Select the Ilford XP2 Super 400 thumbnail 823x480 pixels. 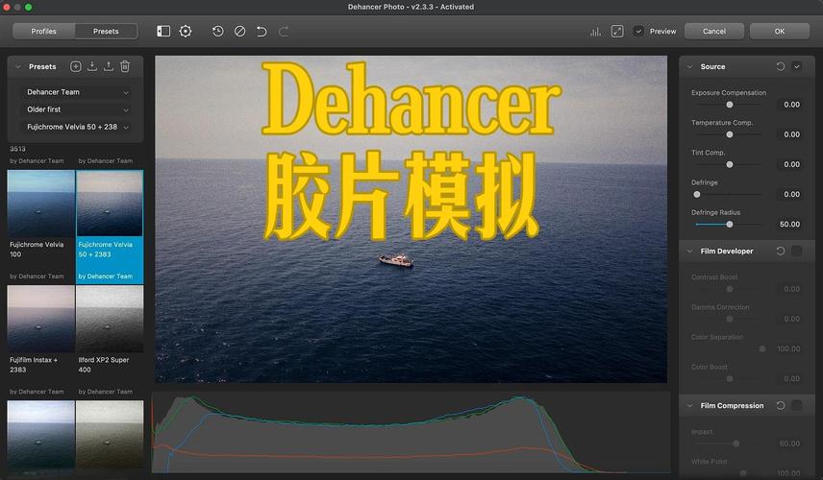(x=110, y=319)
